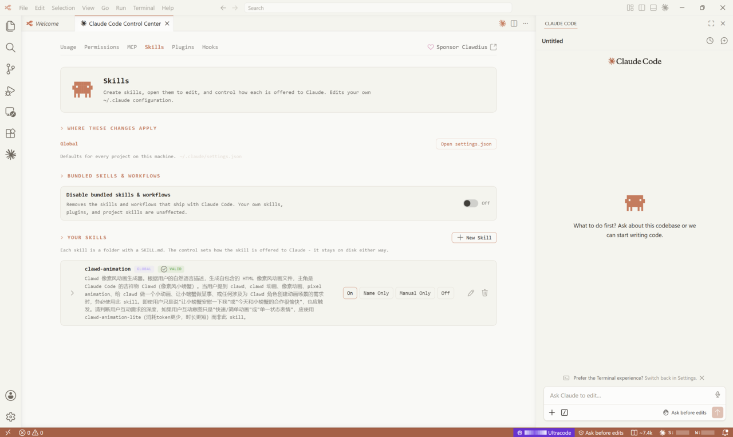Edit the clawd-animation skill with pencil icon
The image size is (733, 437).
pos(471,293)
